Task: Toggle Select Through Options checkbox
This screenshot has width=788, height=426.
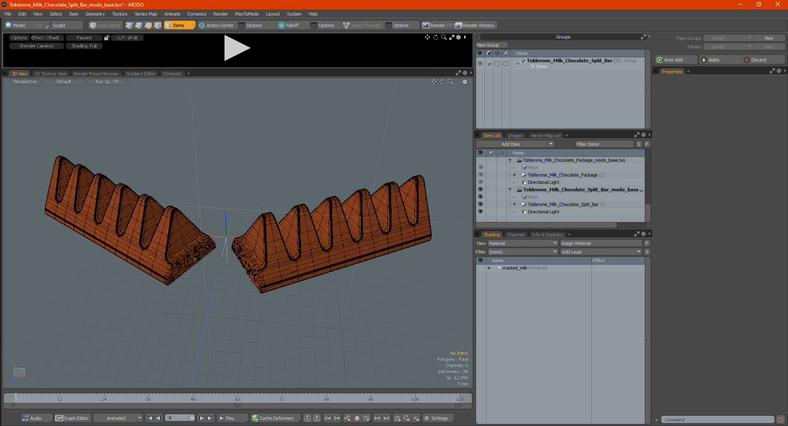Action: click(x=389, y=25)
